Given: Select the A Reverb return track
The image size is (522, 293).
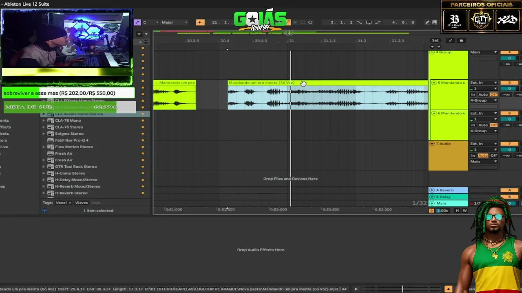Looking at the screenshot, I should click(x=448, y=190).
